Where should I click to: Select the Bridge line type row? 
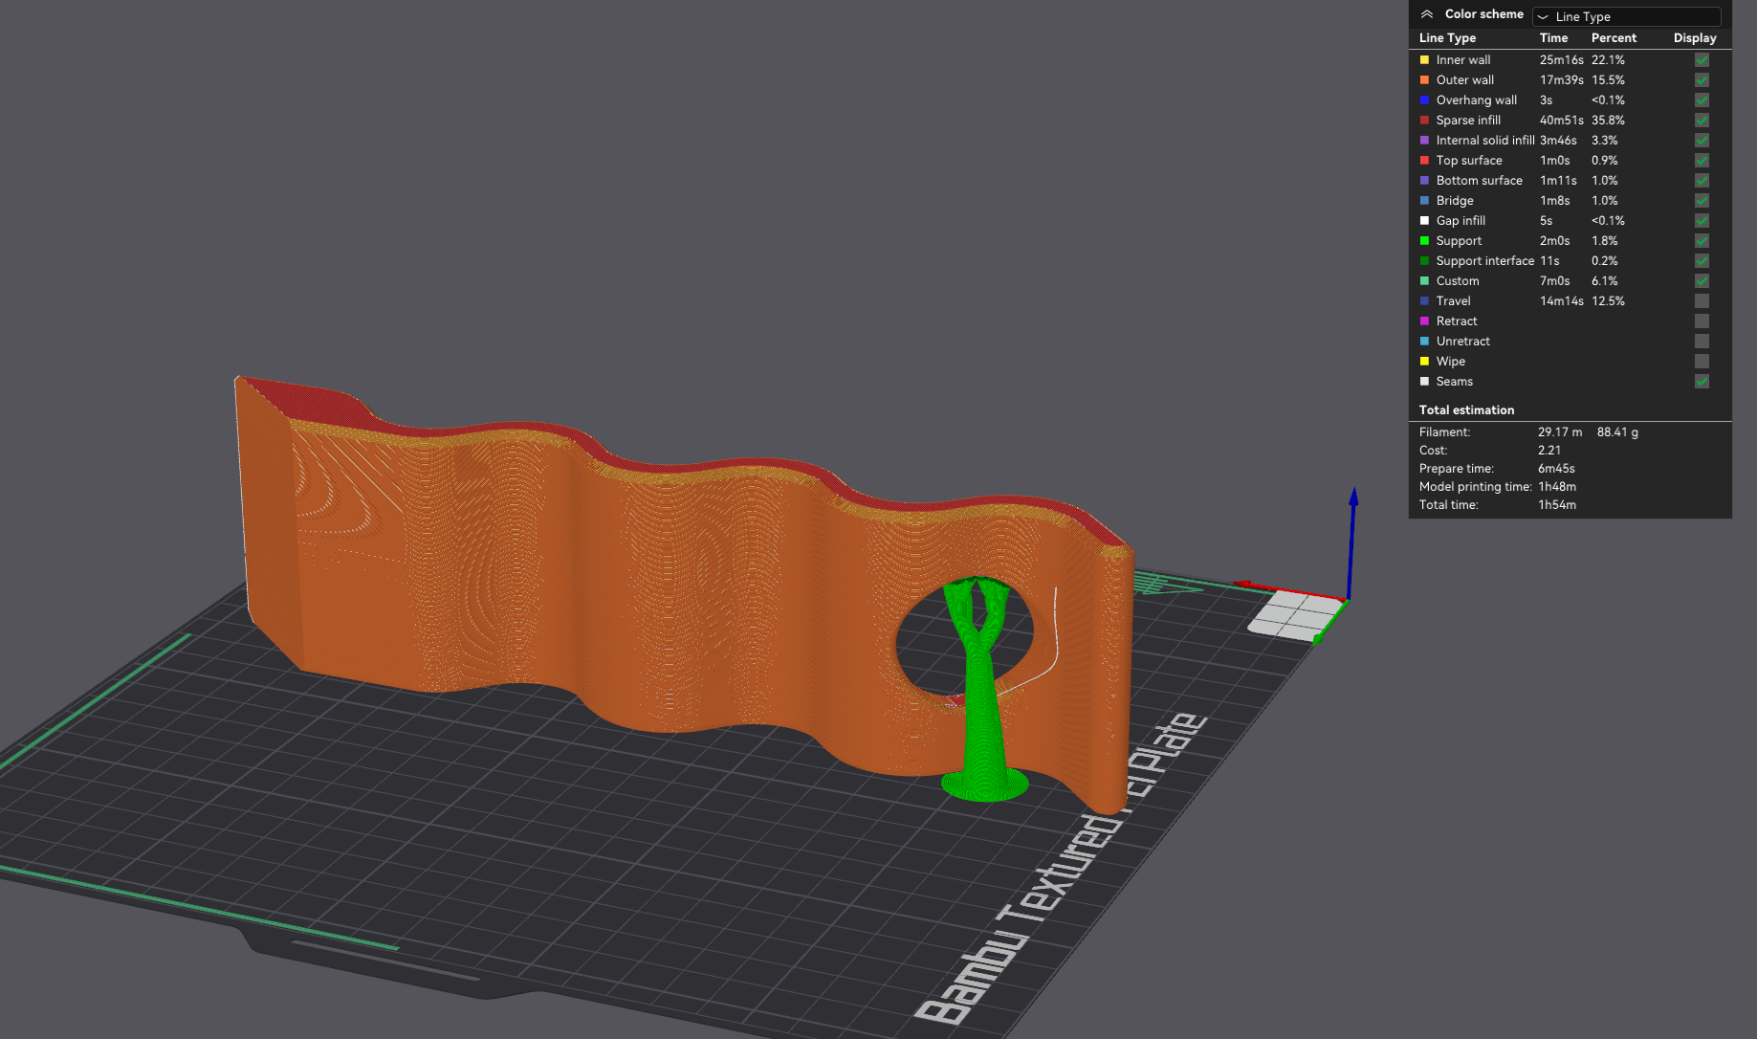[x=1569, y=200]
